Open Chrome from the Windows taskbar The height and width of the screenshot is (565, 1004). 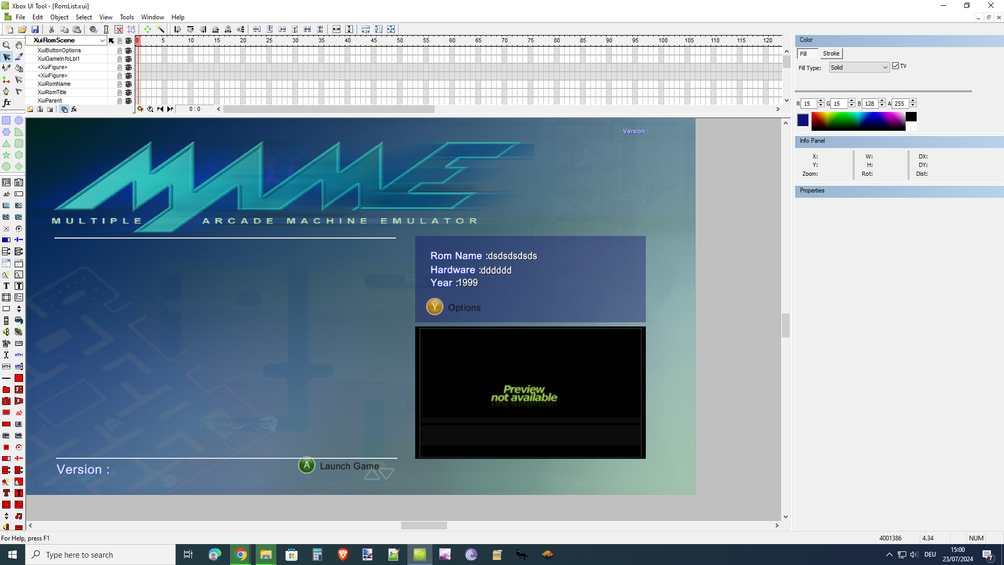pos(241,555)
